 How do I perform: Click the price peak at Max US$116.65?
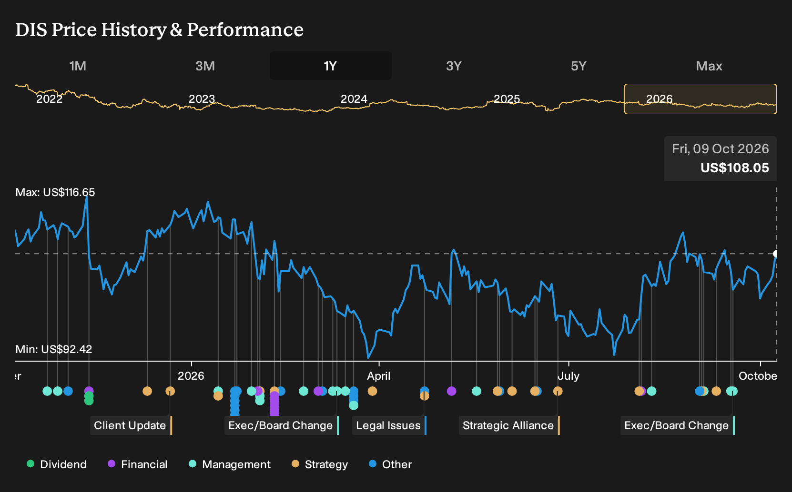(87, 196)
